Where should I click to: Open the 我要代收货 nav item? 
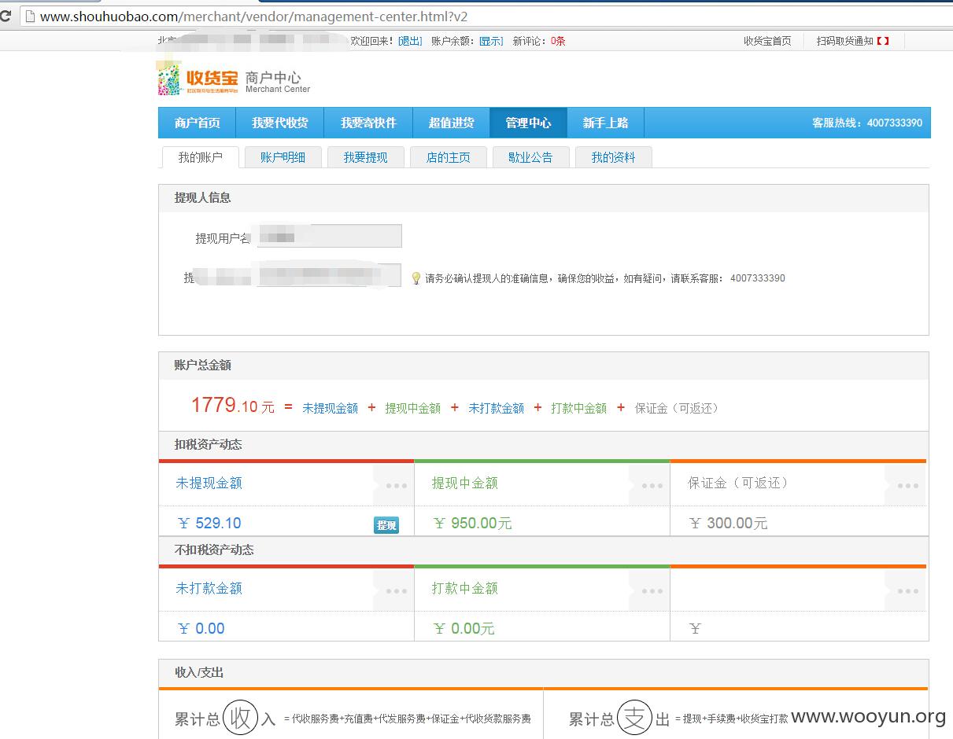coord(279,123)
